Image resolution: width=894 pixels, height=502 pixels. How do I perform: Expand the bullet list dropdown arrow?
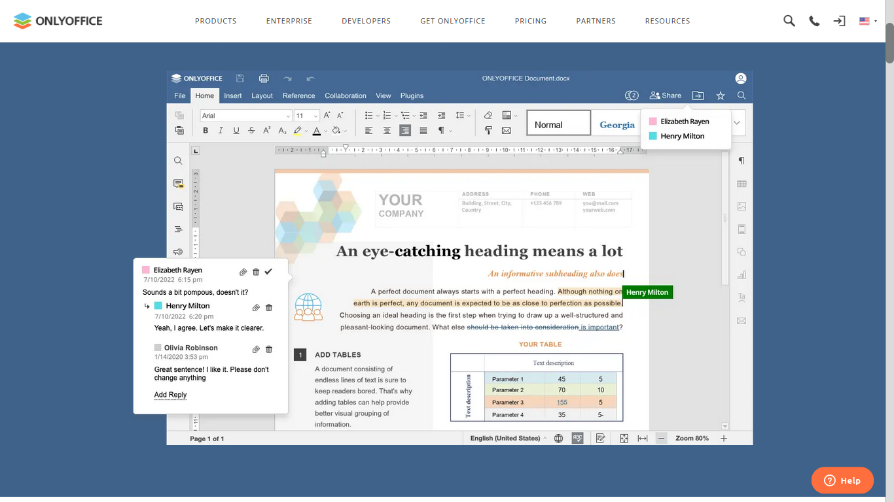[x=379, y=115]
